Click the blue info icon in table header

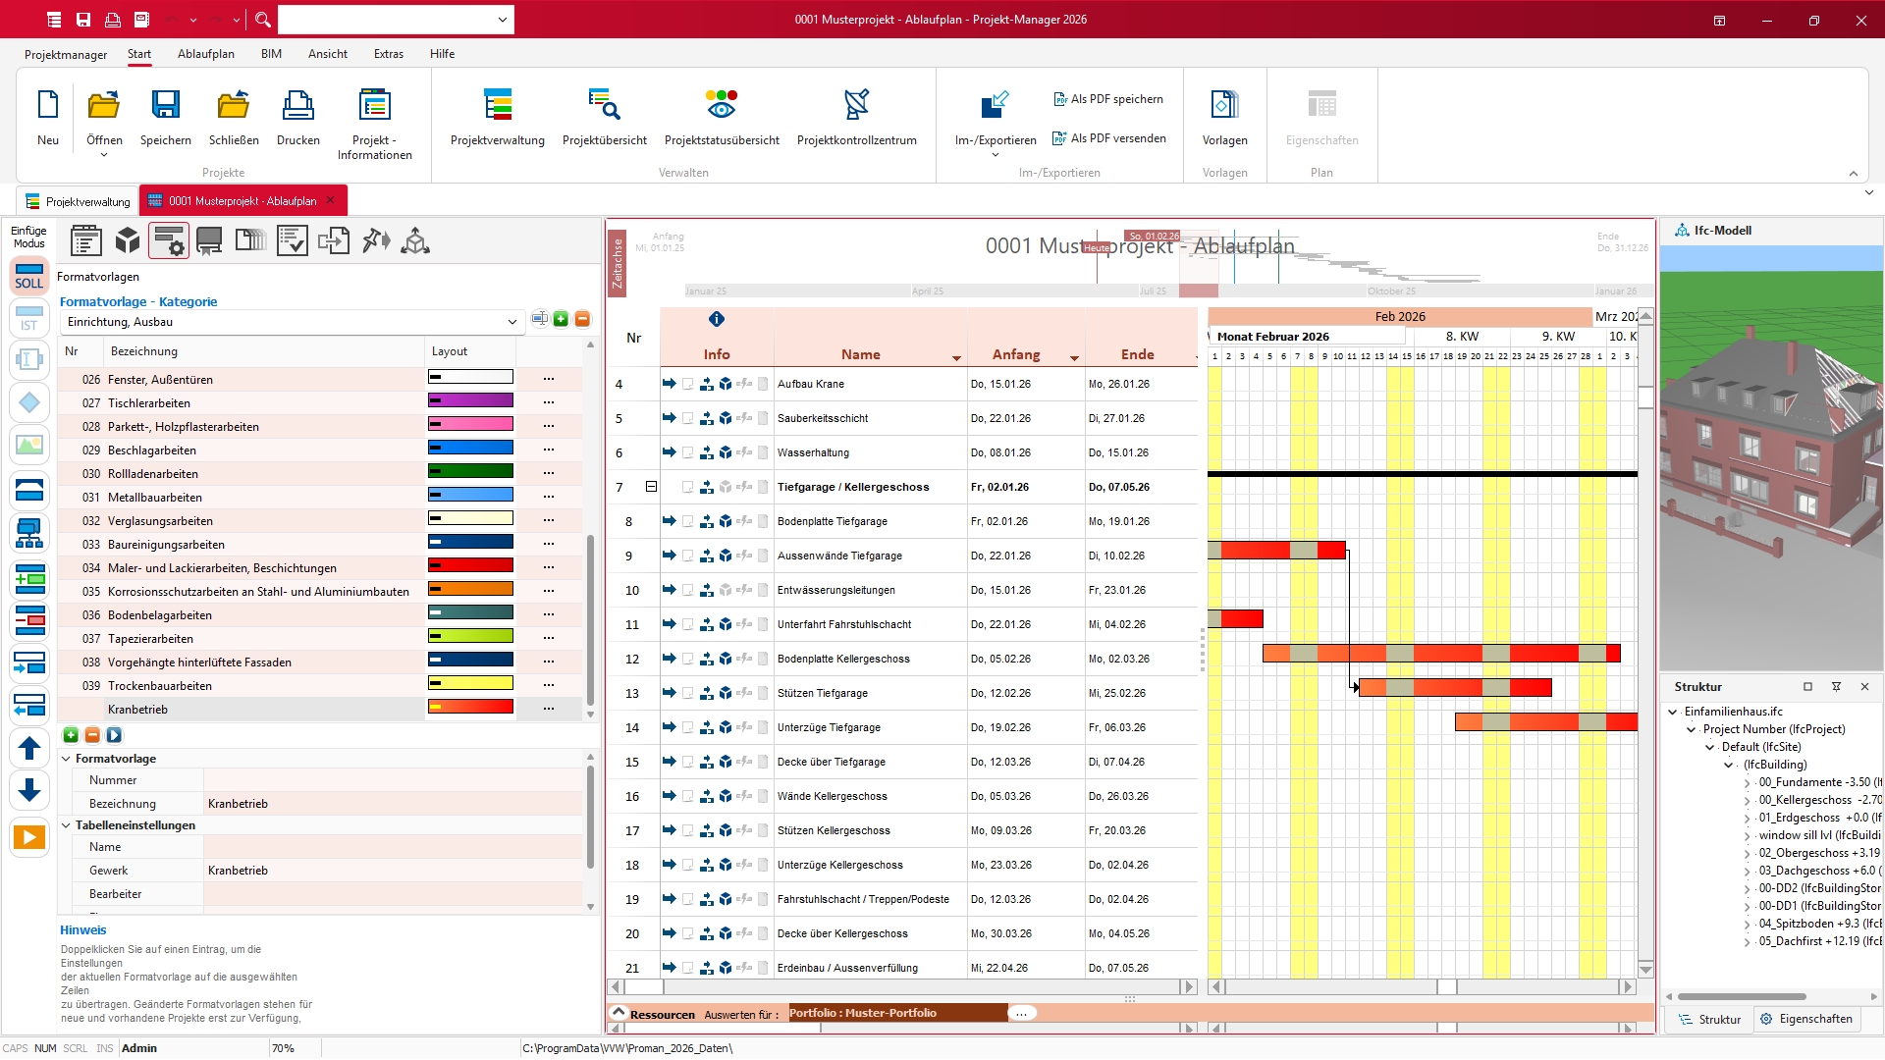tap(717, 319)
